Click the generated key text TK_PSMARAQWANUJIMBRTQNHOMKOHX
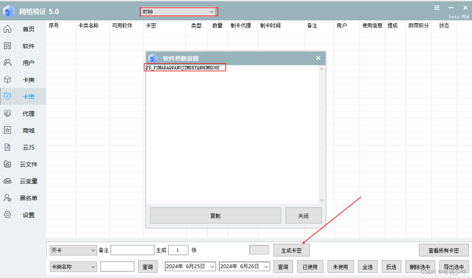Screen dimensions: 472x278 click(x=183, y=68)
